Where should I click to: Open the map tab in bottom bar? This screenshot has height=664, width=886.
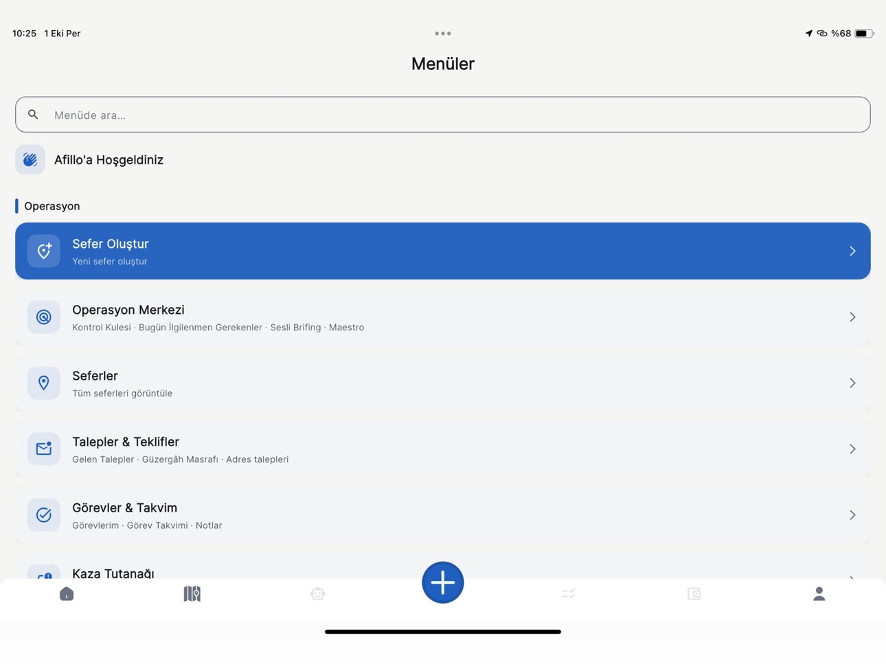[192, 593]
